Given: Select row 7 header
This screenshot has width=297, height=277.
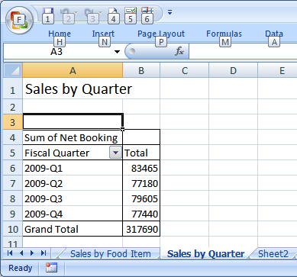Looking at the screenshot, I should click(13, 183).
